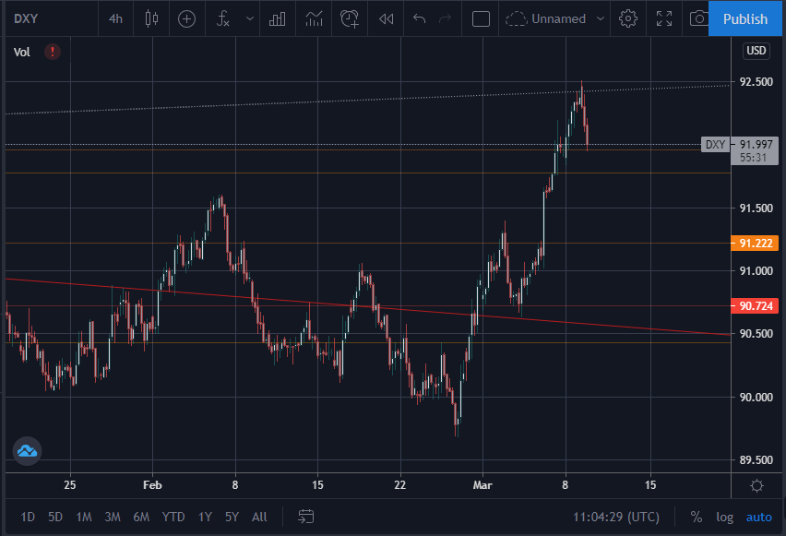
Task: Change the USD currency selector
Action: [x=756, y=51]
